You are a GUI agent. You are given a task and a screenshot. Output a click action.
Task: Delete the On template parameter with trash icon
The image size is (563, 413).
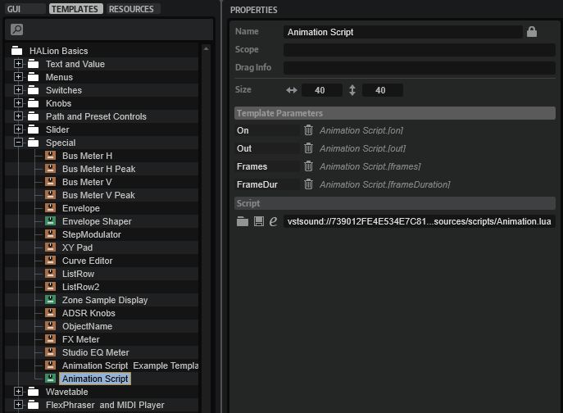tap(308, 130)
